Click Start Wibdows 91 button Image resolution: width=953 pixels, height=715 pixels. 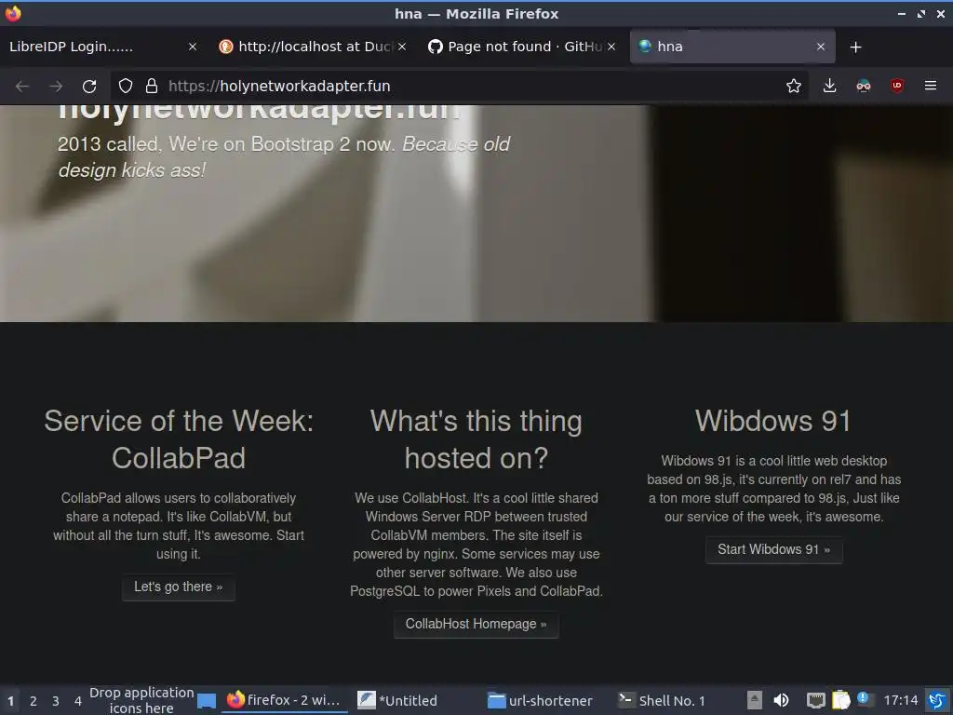click(x=773, y=550)
